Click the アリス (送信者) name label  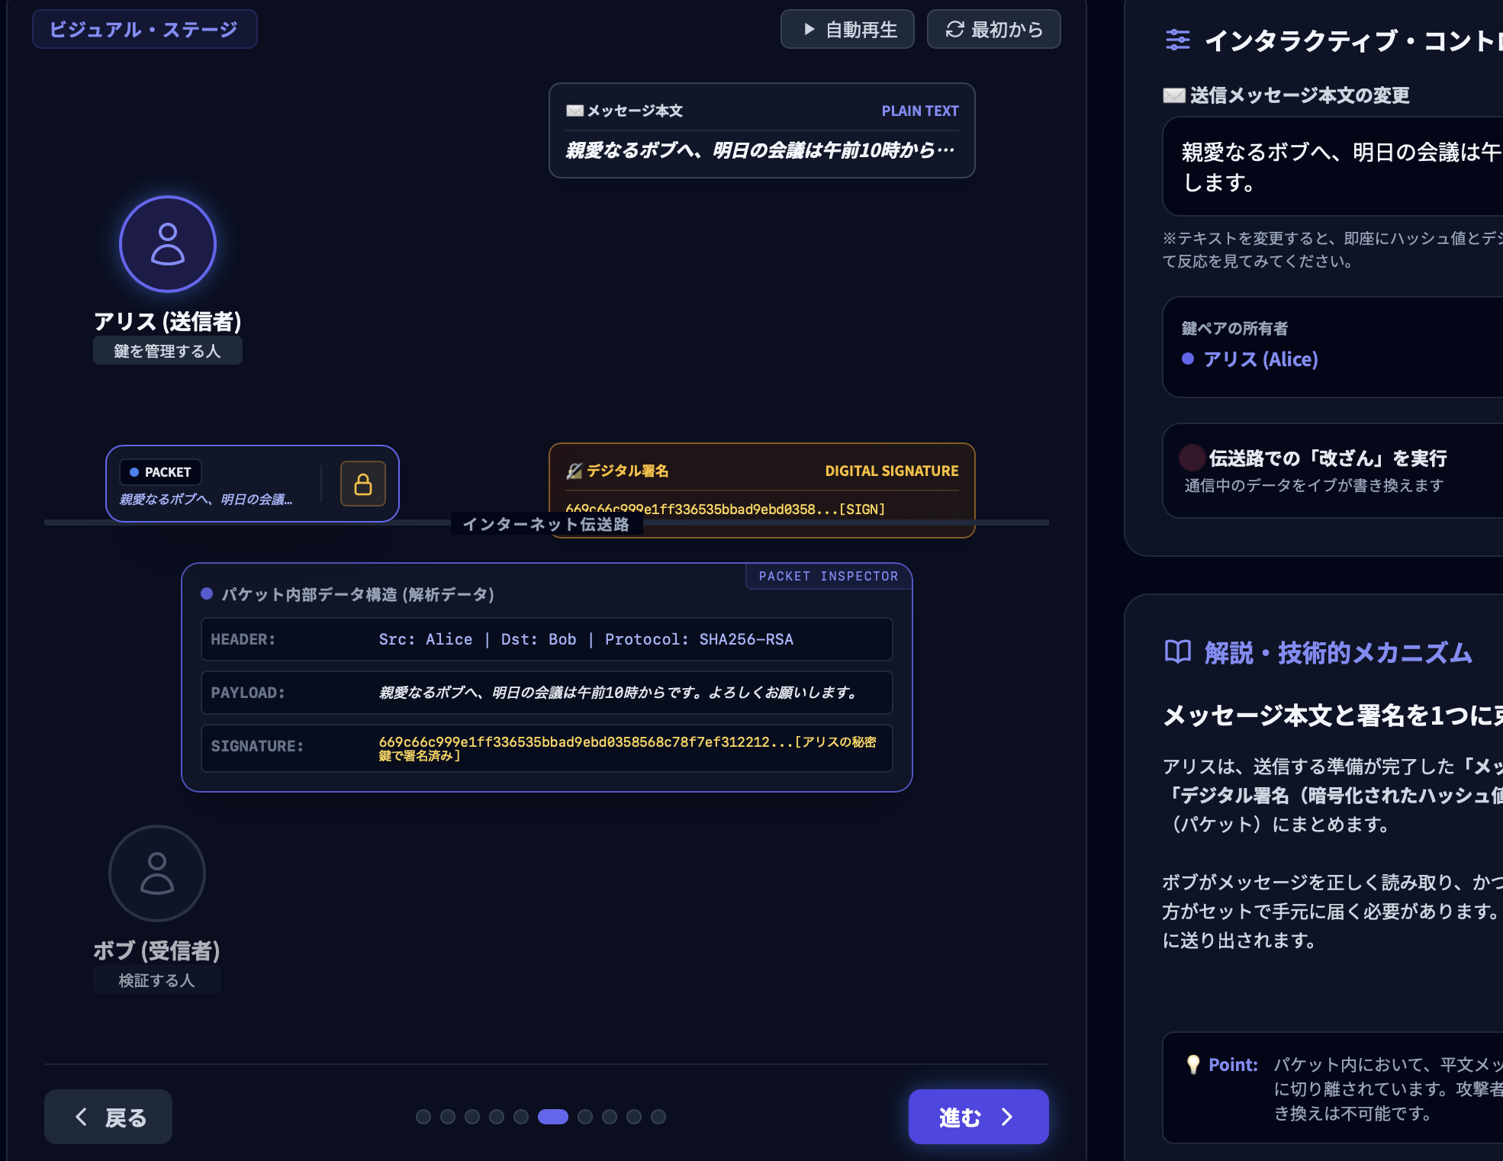point(168,321)
